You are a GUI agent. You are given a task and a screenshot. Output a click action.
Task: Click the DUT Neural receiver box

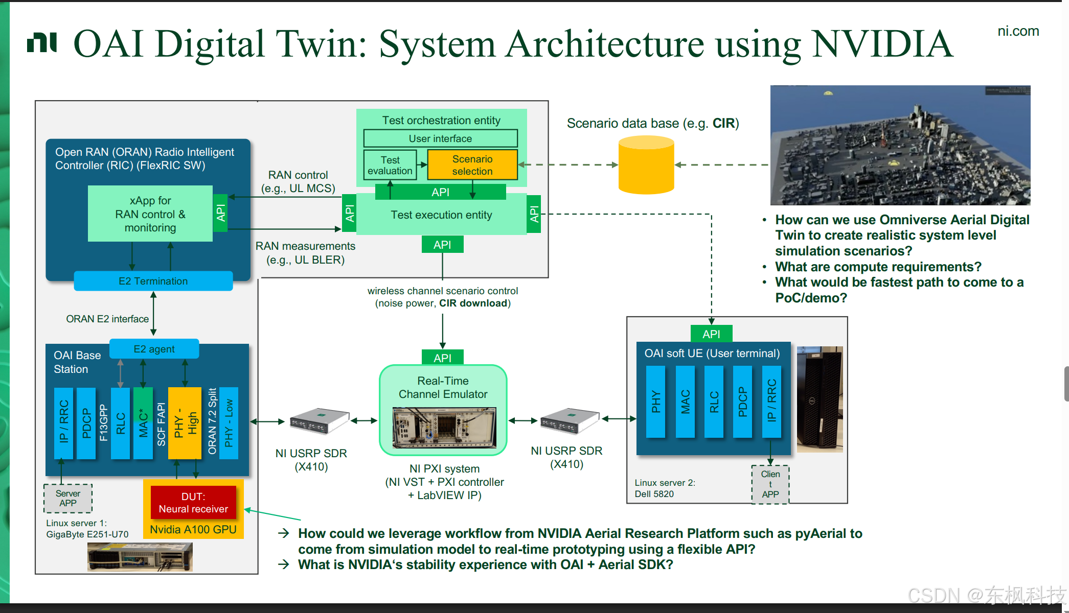pyautogui.click(x=193, y=503)
